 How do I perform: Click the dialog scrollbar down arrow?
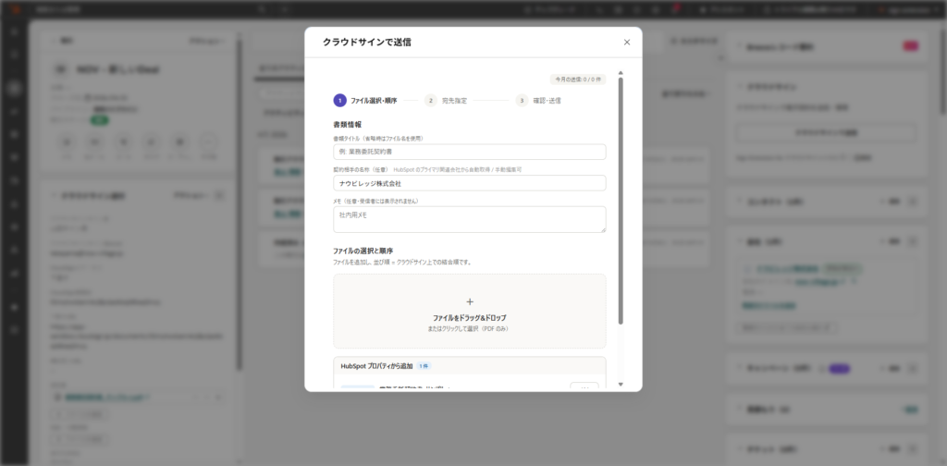pyautogui.click(x=621, y=385)
